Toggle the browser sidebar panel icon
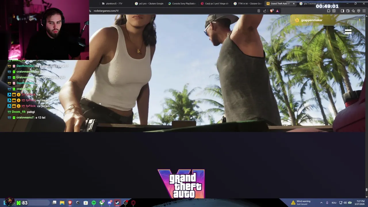Image resolution: width=368 pixels, height=207 pixels. tap(342, 11)
